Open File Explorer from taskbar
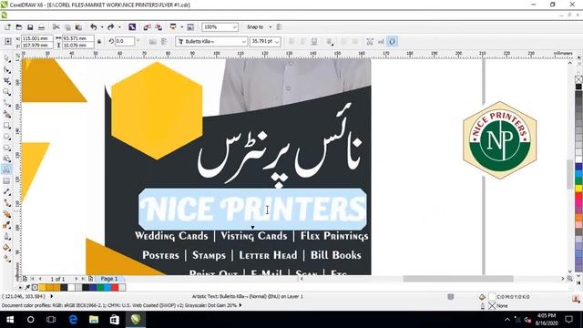The image size is (583, 328). pos(94,320)
